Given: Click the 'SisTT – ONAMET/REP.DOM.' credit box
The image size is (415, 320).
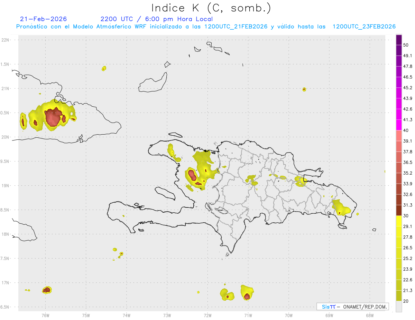Looking at the screenshot, I should (x=353, y=307).
